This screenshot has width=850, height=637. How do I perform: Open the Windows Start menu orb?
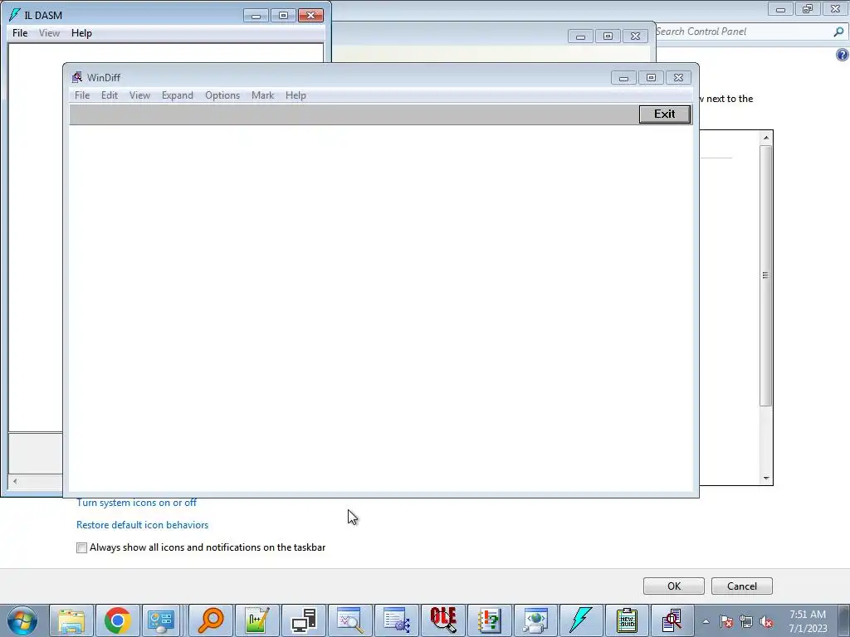click(22, 620)
